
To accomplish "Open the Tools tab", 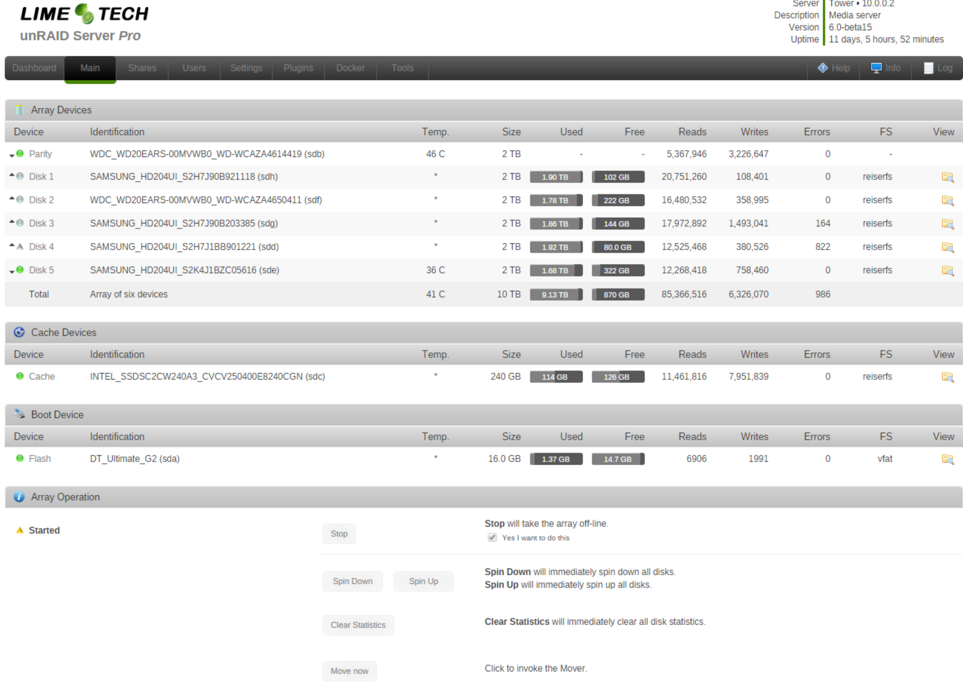I will click(403, 68).
